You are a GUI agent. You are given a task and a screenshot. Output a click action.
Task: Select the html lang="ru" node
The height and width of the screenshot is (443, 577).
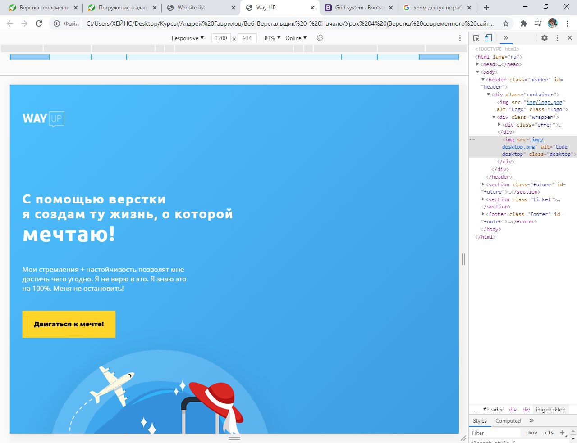click(499, 57)
